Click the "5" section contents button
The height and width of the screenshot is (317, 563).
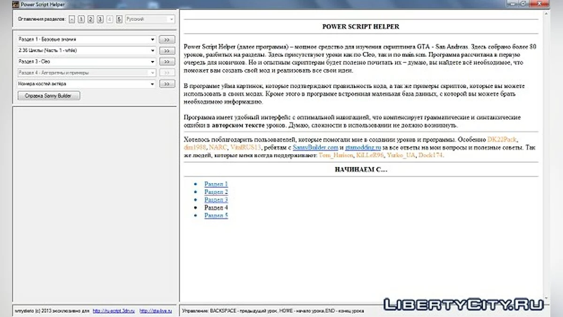(120, 19)
